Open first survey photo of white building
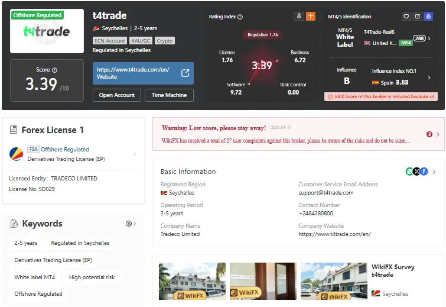The height and width of the screenshot is (307, 446). [192, 281]
